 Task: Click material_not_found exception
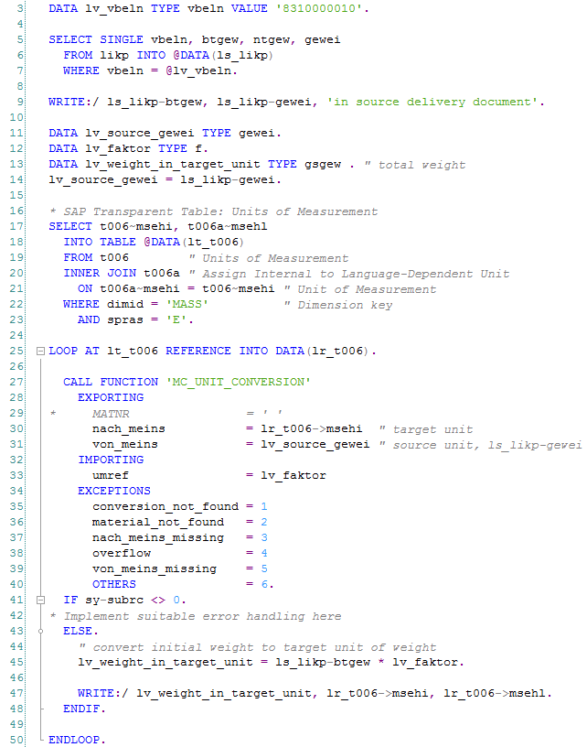coord(158,522)
